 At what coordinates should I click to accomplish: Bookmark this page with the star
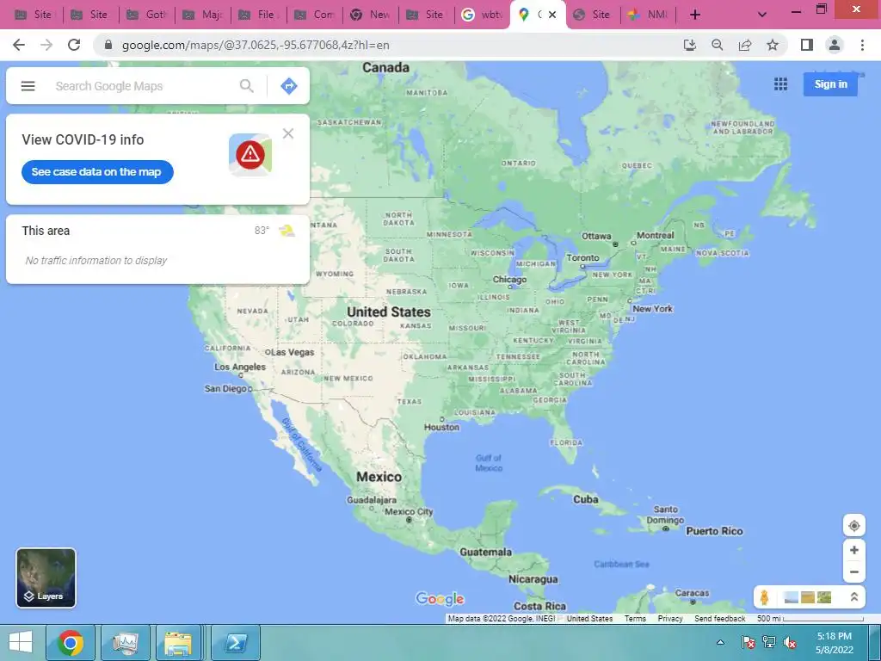773,45
